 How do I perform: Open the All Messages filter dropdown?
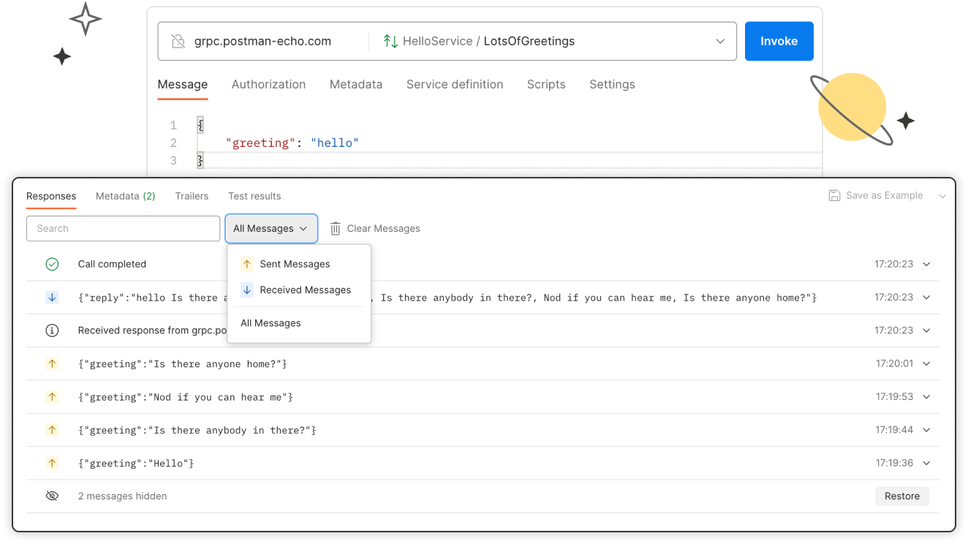coord(271,228)
